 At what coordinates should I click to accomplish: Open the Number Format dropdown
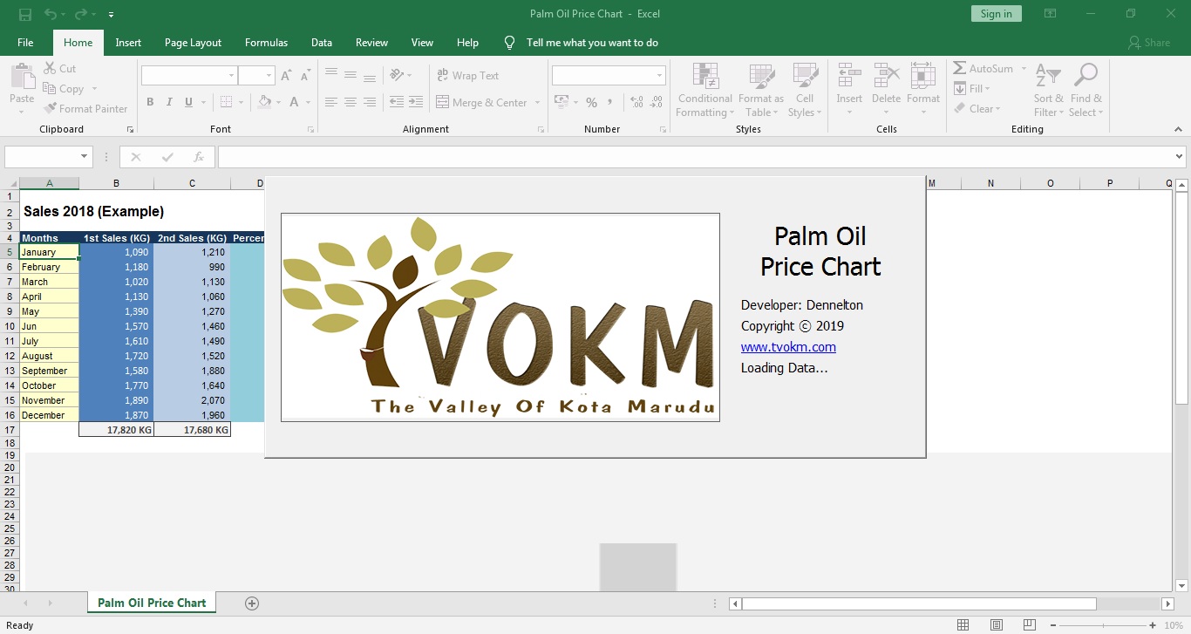[x=659, y=76]
